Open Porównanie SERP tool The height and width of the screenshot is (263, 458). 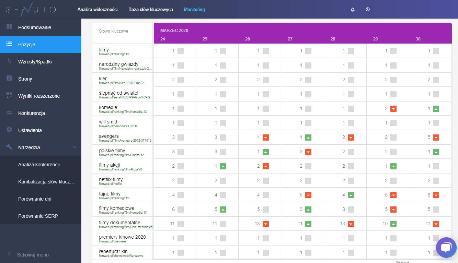[x=38, y=216]
